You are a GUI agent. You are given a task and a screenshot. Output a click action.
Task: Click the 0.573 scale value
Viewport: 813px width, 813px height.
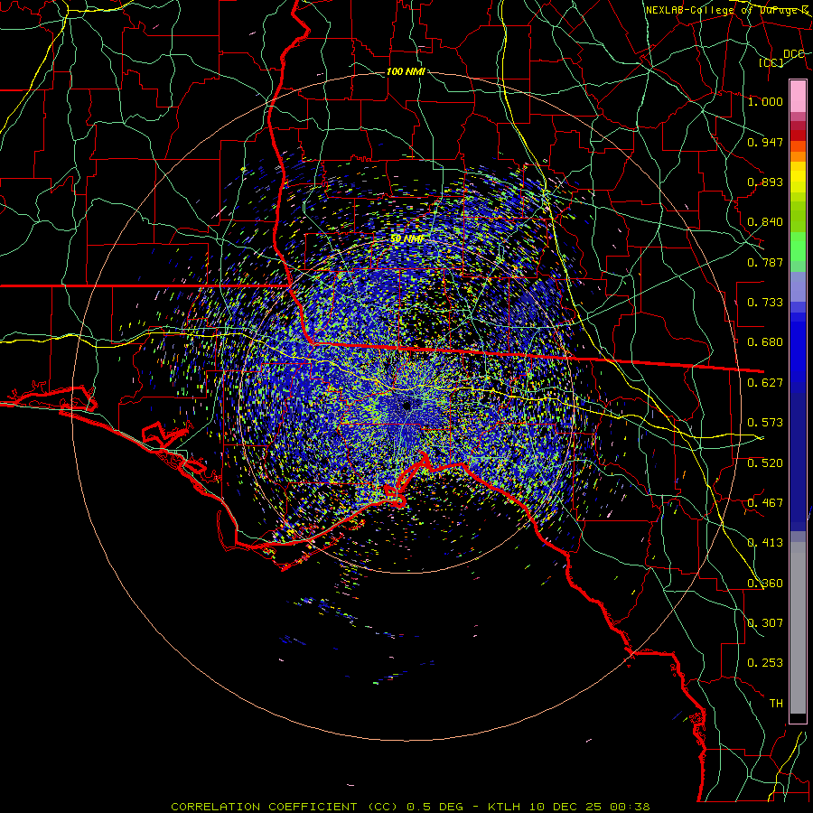(765, 423)
